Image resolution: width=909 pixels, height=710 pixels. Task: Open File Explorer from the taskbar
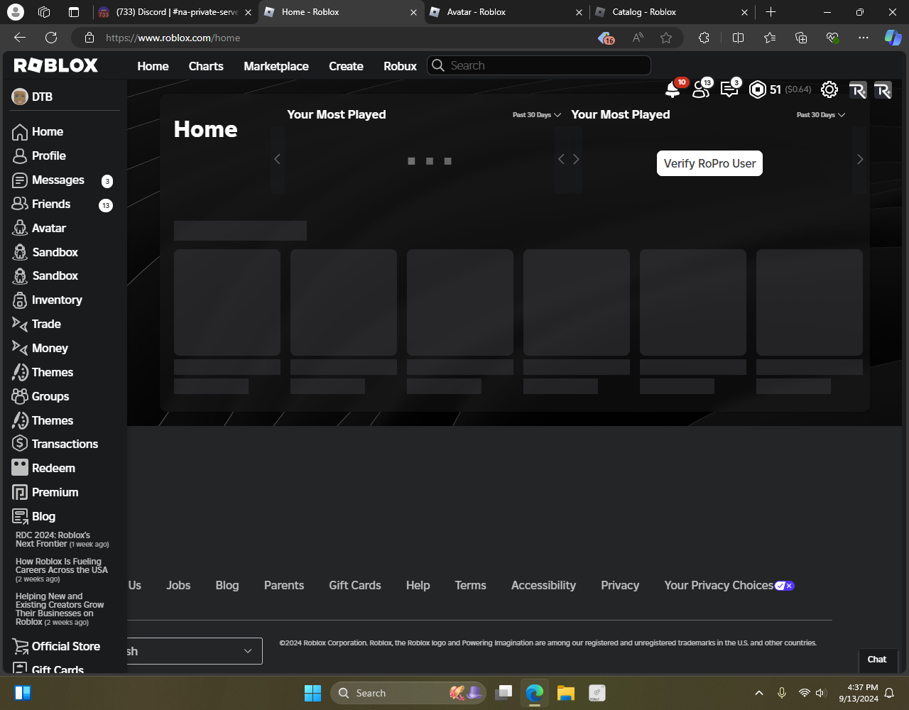click(565, 693)
